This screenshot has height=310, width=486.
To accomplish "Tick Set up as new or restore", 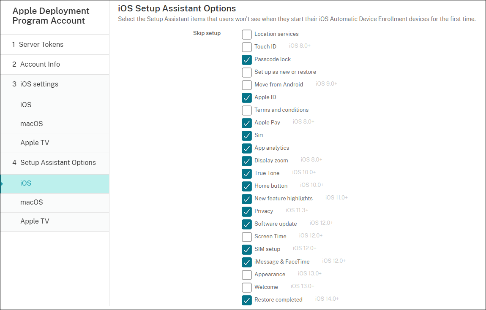I will (247, 72).
